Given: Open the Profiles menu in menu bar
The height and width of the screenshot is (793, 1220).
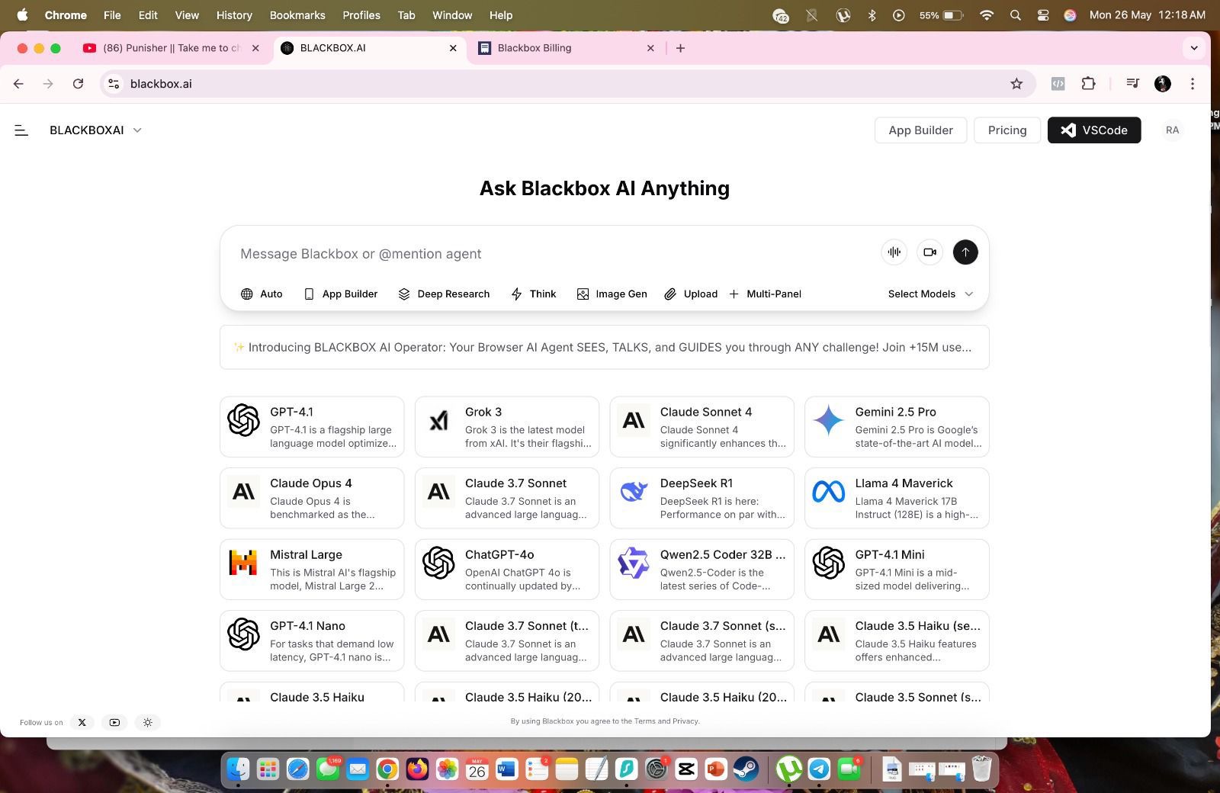Looking at the screenshot, I should click(361, 15).
